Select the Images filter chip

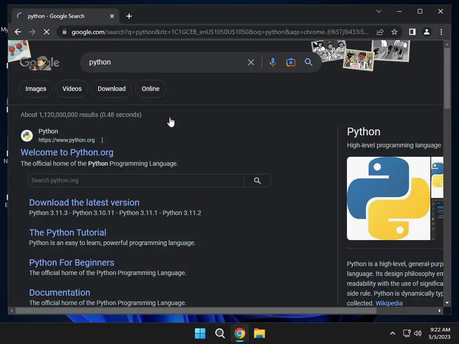(x=36, y=89)
